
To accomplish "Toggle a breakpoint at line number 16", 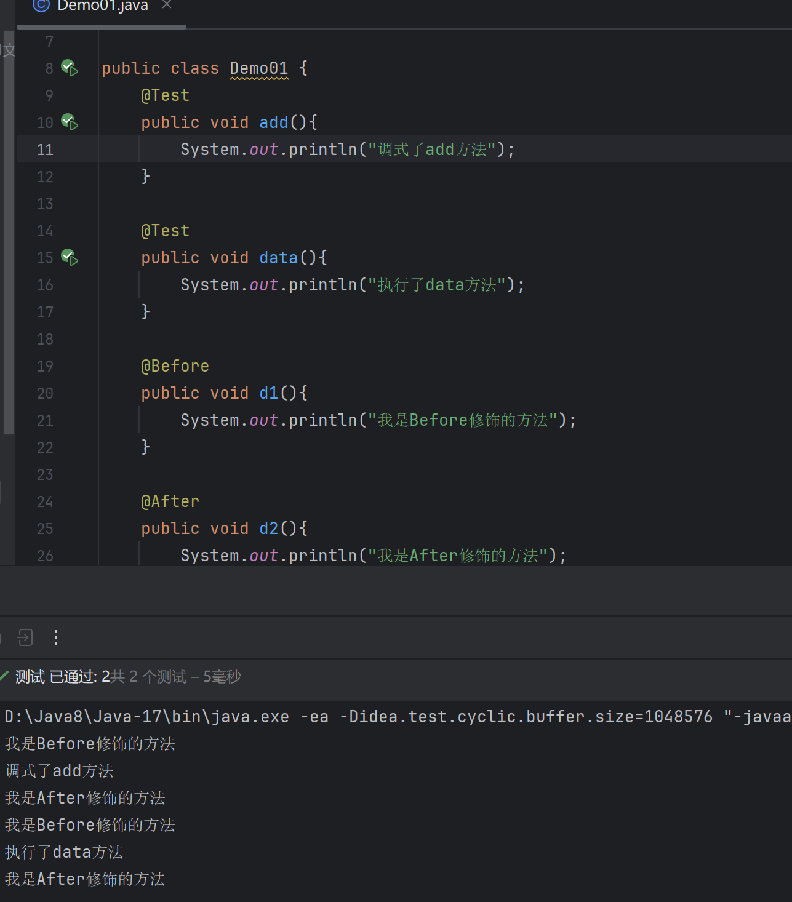I will 45,285.
